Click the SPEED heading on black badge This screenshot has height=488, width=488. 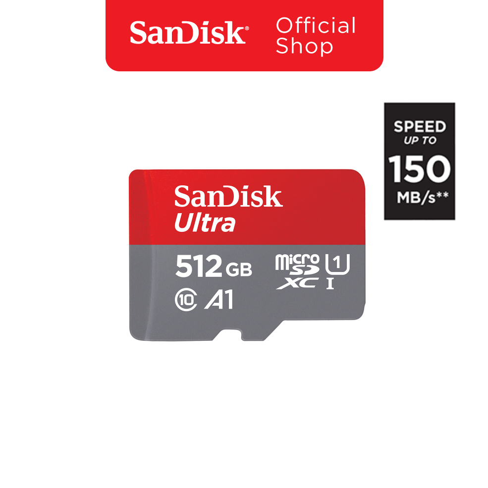pyautogui.click(x=420, y=127)
